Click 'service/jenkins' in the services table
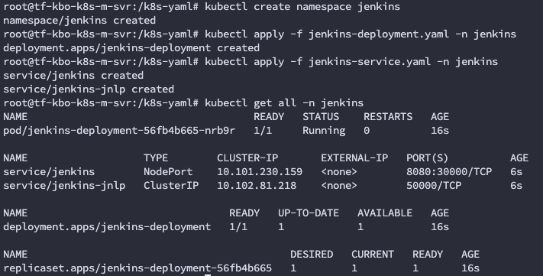Image resolution: width=543 pixels, height=276 pixels. 49,172
